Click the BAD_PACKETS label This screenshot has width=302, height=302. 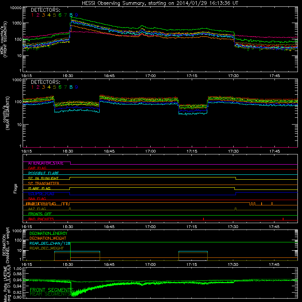coord(41,219)
